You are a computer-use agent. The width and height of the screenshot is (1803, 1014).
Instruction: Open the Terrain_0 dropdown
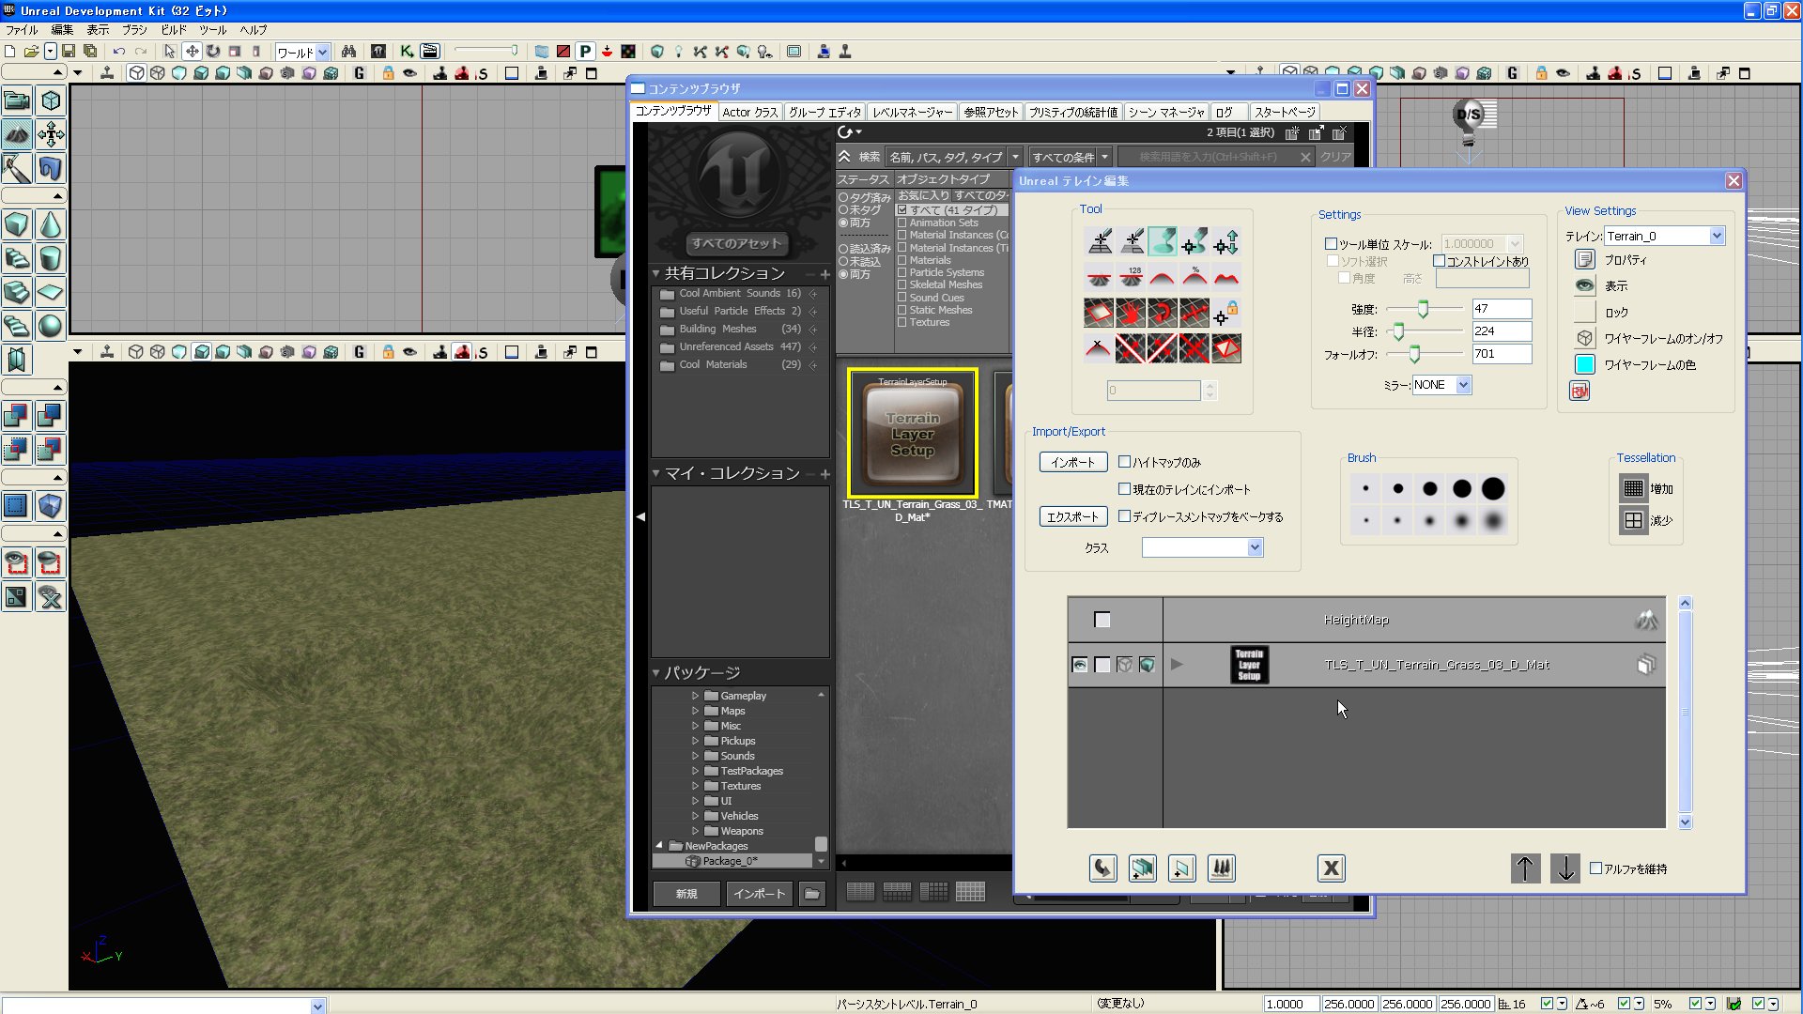(x=1717, y=236)
